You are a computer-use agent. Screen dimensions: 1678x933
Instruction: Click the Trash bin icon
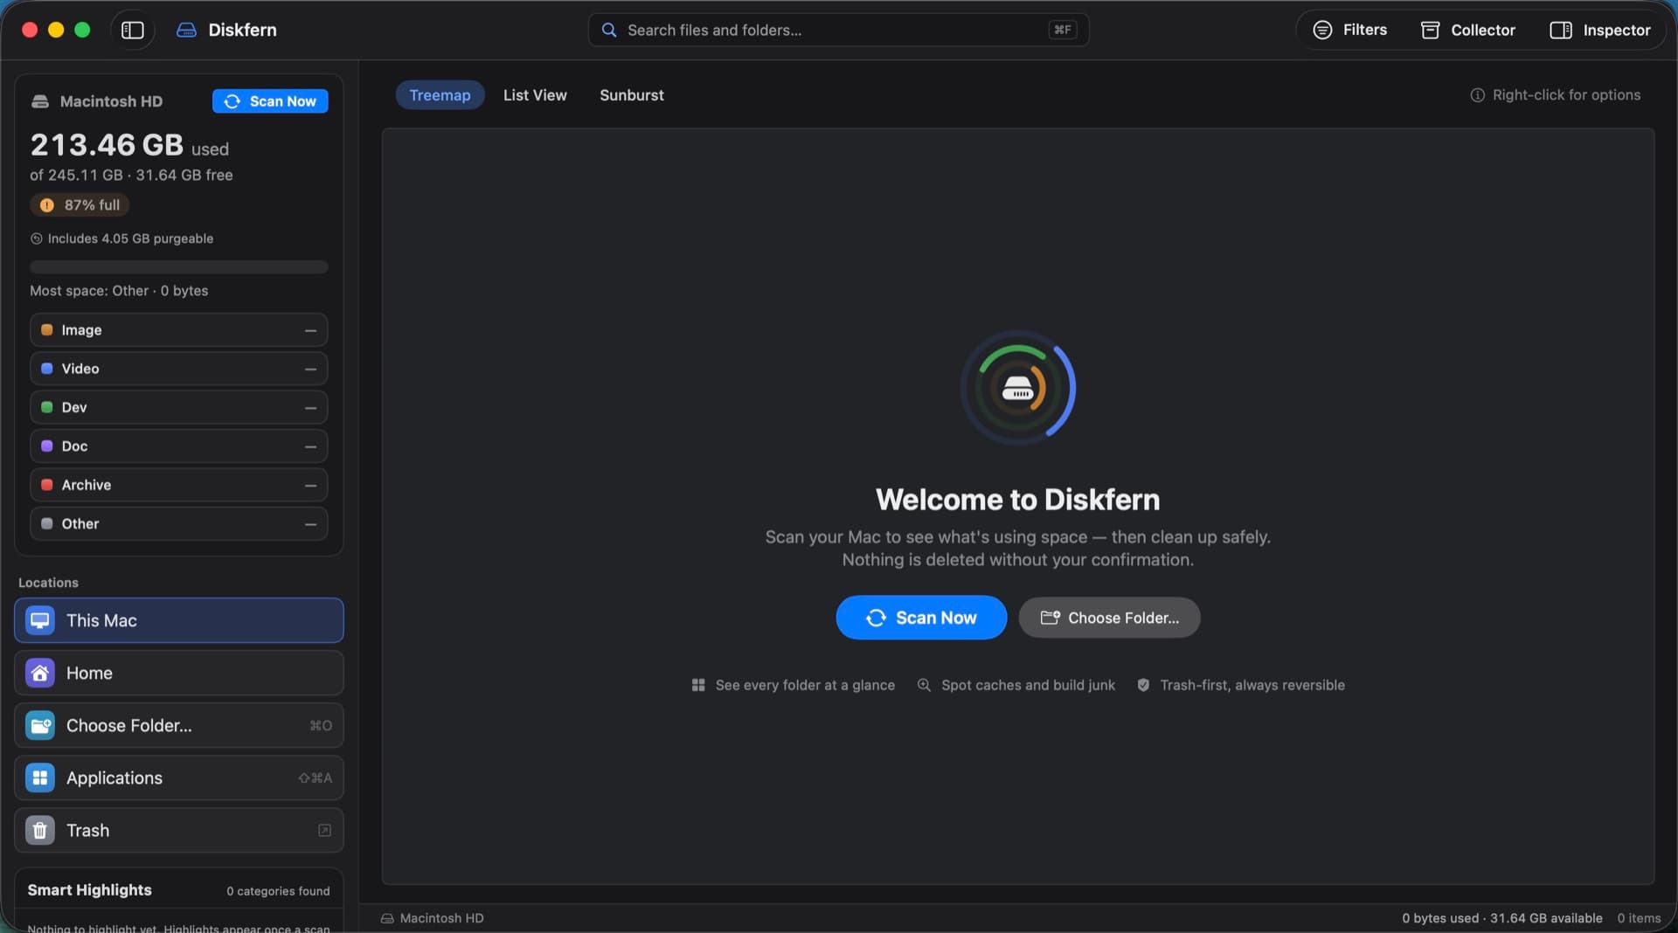[40, 830]
